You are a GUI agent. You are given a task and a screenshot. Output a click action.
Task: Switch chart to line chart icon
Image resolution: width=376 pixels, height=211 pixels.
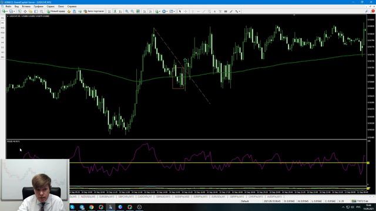(x=120, y=11)
